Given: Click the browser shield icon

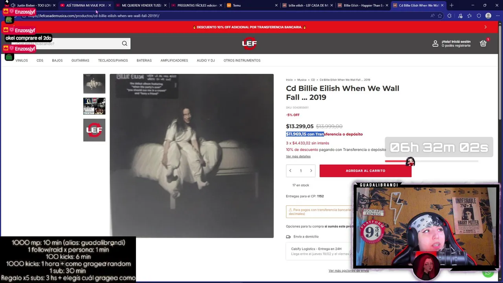Looking at the screenshot, I should 479,16.
